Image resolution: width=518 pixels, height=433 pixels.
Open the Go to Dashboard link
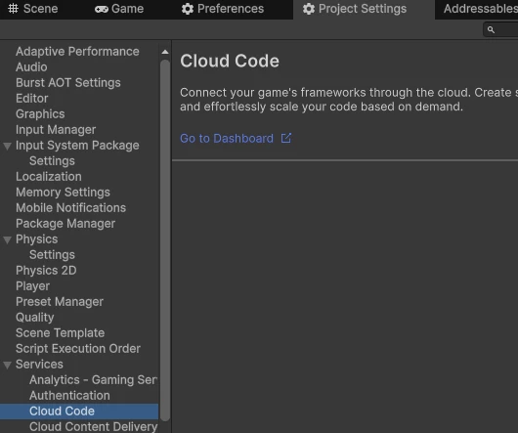tap(227, 139)
